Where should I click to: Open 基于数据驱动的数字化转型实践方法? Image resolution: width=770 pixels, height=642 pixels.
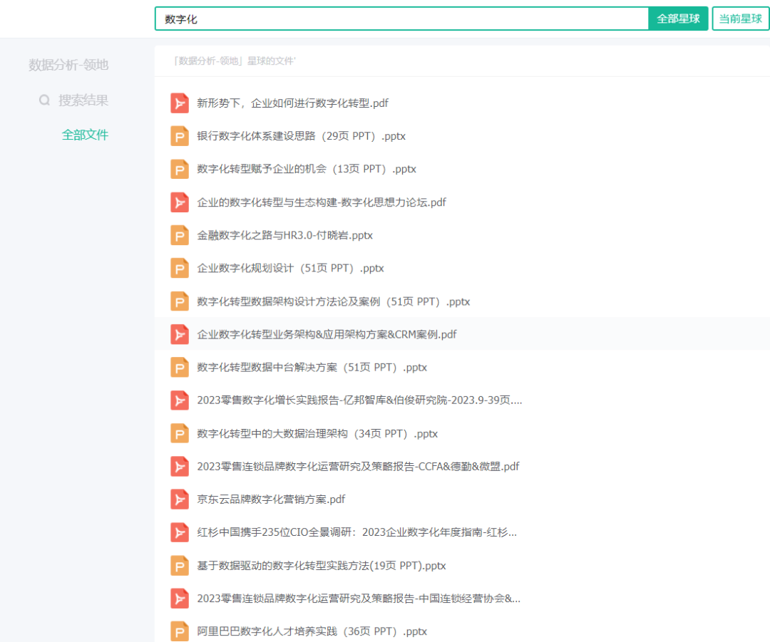pyautogui.click(x=319, y=565)
